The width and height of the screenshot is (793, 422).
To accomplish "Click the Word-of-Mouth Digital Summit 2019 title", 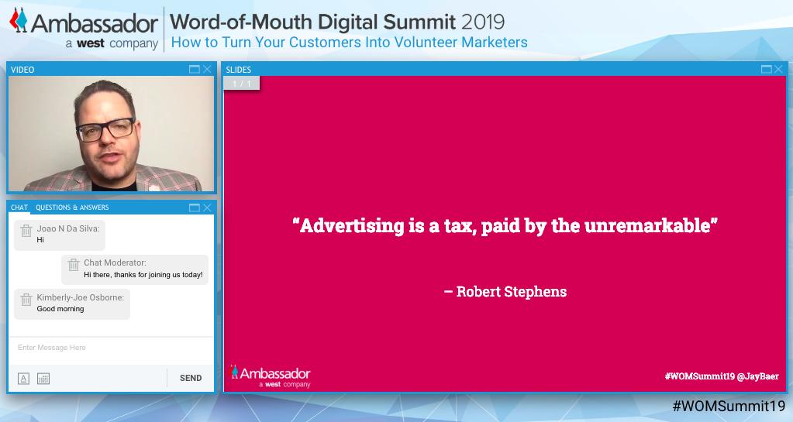I will click(x=337, y=22).
